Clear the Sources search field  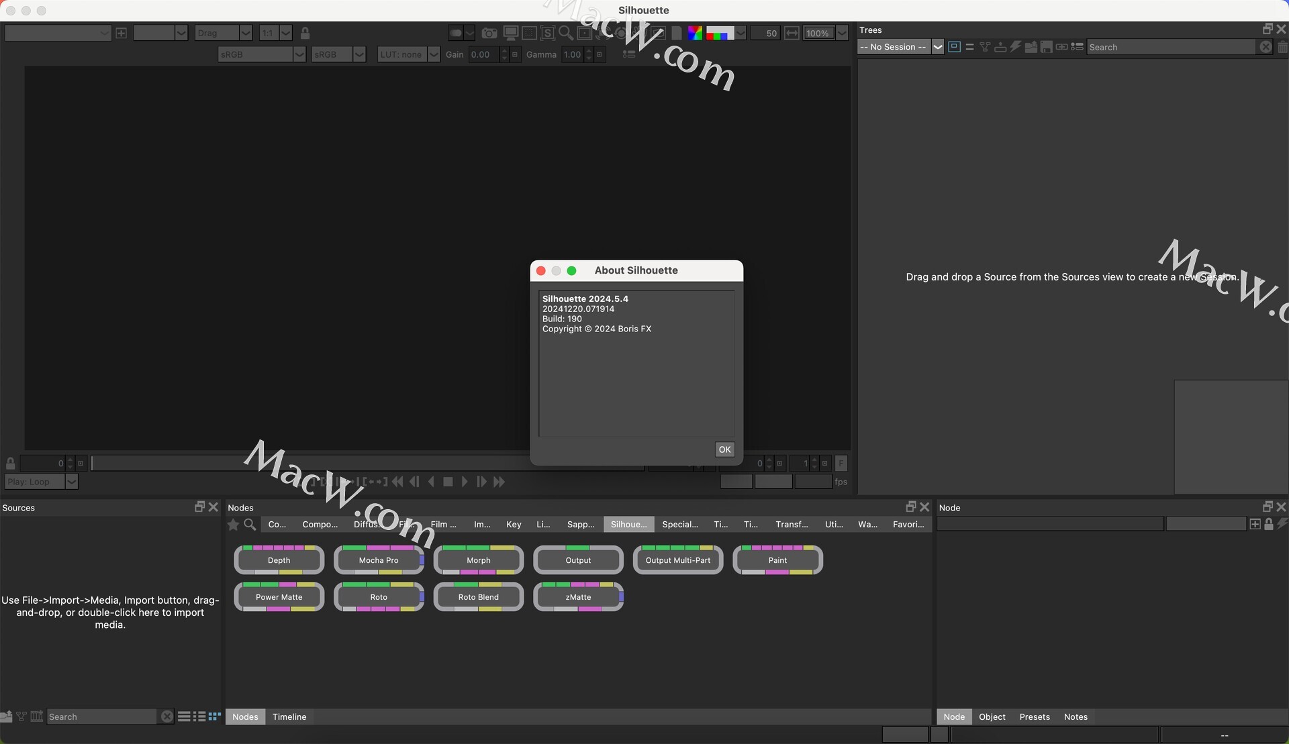166,716
